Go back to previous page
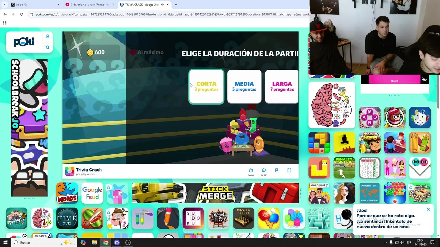This screenshot has height=247, width=440. click(5, 14)
